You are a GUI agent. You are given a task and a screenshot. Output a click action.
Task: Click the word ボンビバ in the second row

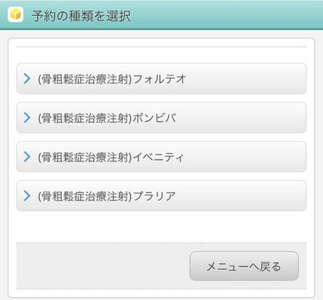coord(154,118)
